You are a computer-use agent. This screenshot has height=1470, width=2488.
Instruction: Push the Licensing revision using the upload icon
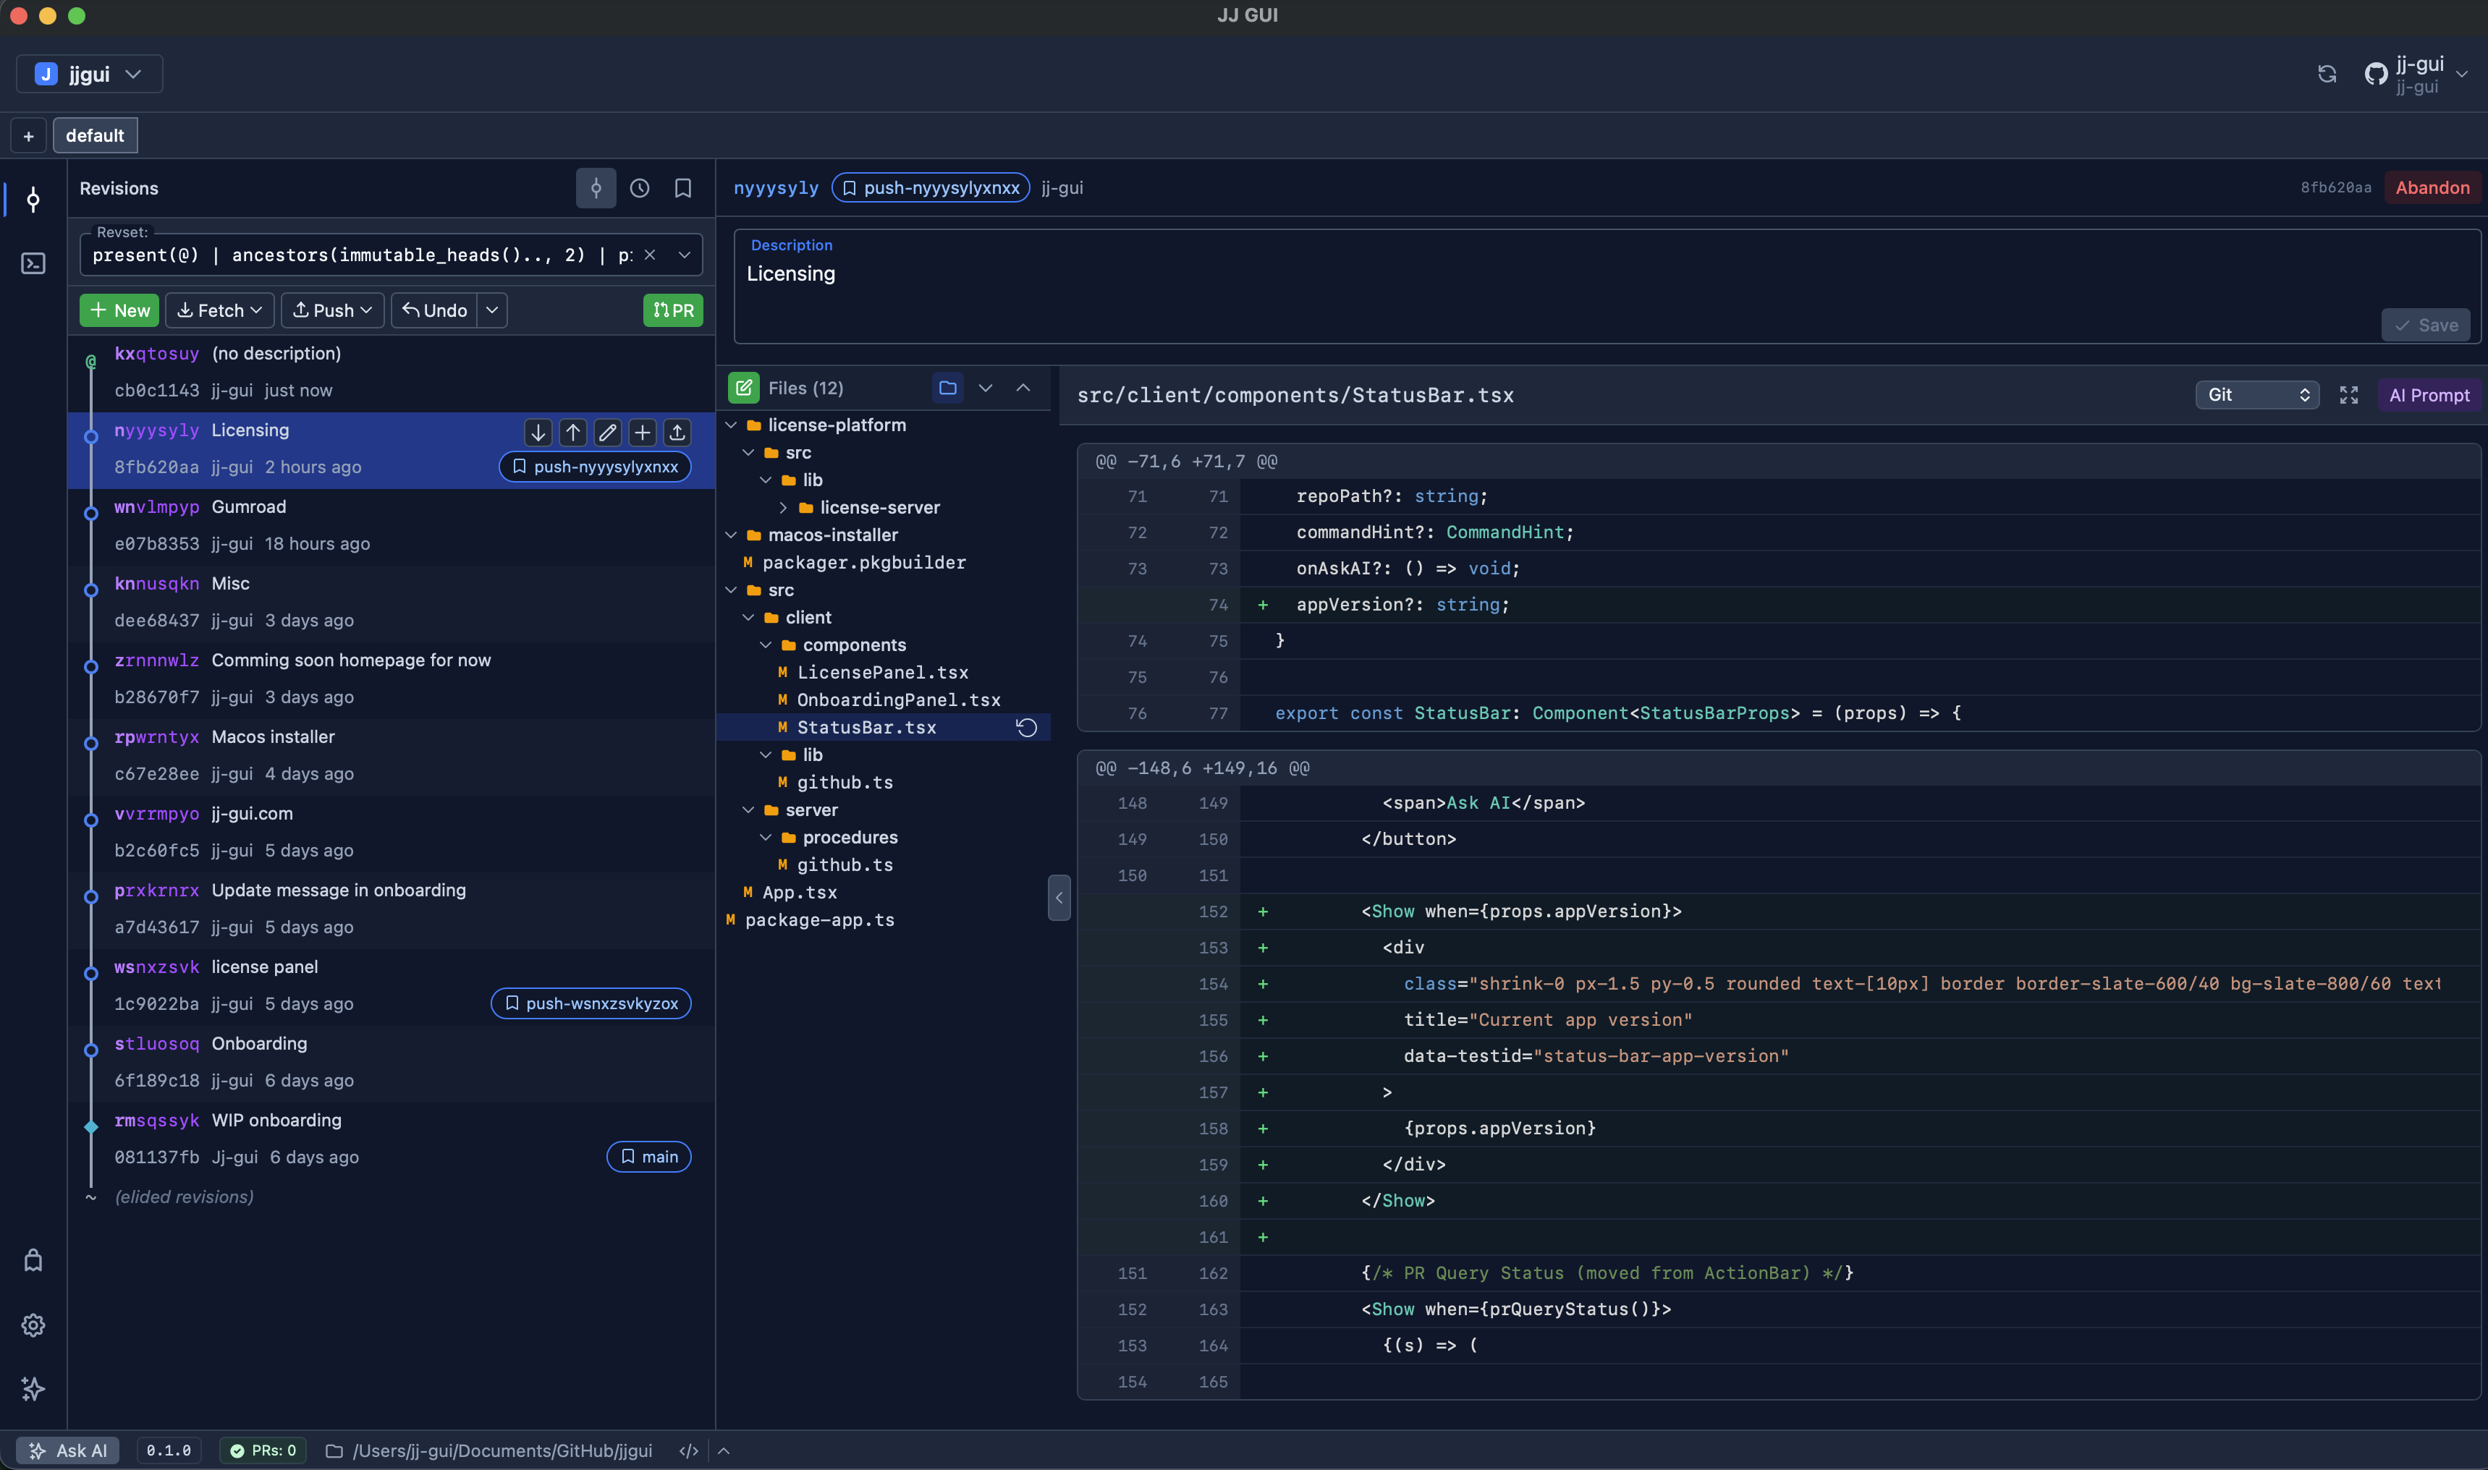[x=677, y=432]
